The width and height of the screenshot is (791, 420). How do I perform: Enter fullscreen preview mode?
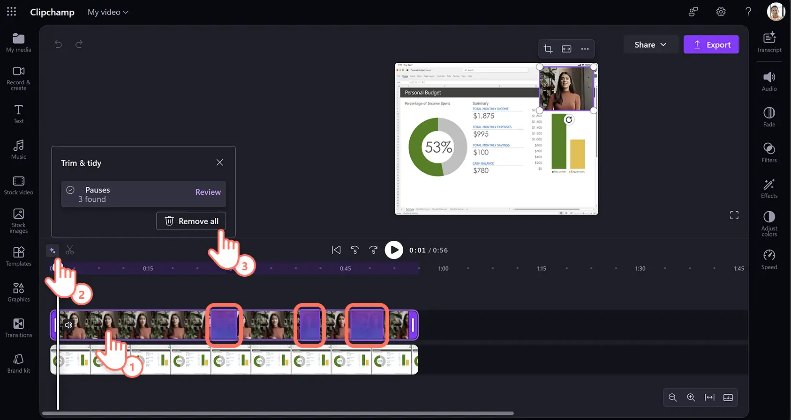pyautogui.click(x=734, y=215)
